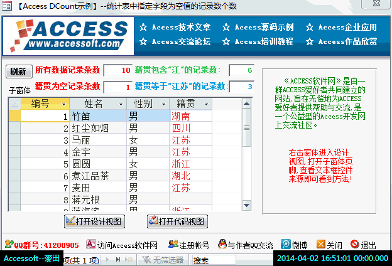
Task: Go to last record navigation arrow
Action: coord(118,260)
